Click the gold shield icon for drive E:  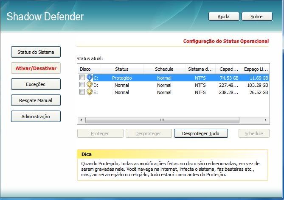pyautogui.click(x=90, y=92)
